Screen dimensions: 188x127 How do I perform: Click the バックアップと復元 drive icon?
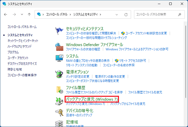point(59,101)
